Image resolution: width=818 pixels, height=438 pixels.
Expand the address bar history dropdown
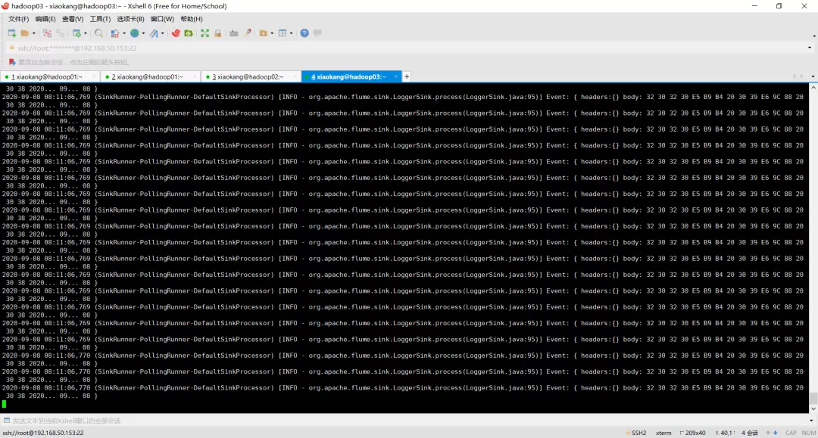click(x=810, y=48)
